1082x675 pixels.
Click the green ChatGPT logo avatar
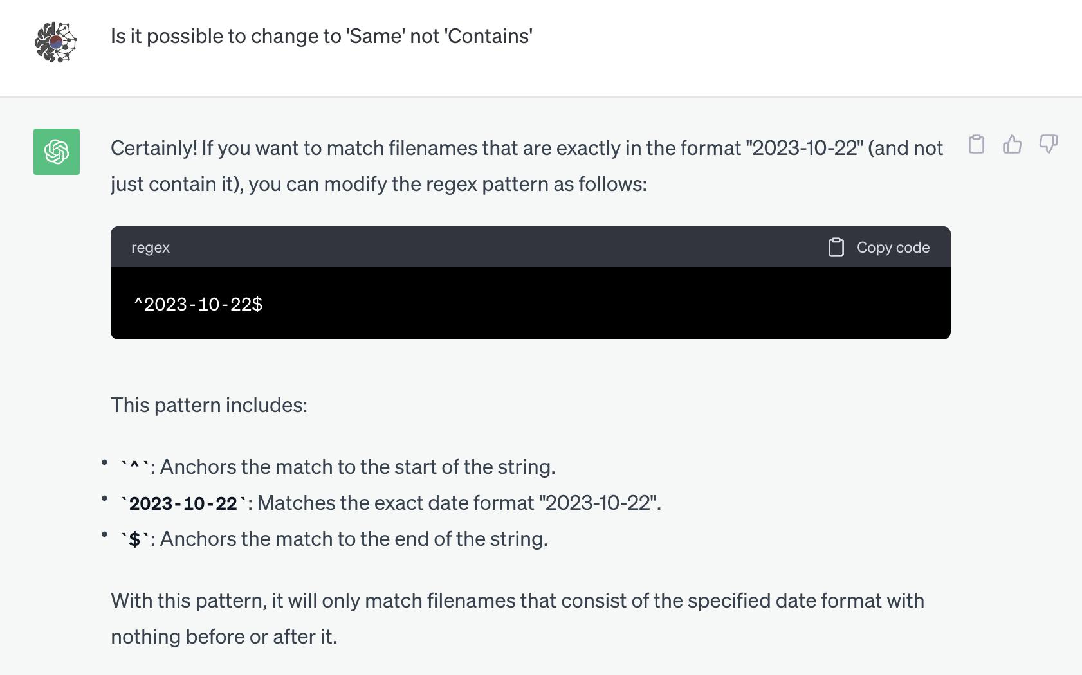[x=57, y=152]
